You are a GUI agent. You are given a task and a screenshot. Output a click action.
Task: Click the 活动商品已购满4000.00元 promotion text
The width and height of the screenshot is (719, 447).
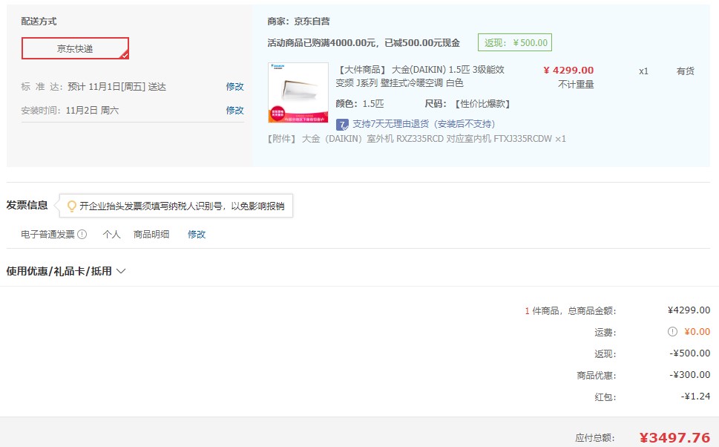point(364,42)
